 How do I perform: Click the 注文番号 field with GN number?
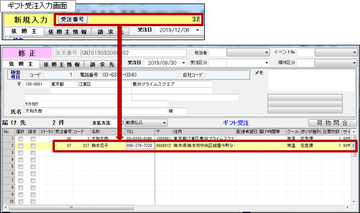coord(134,53)
